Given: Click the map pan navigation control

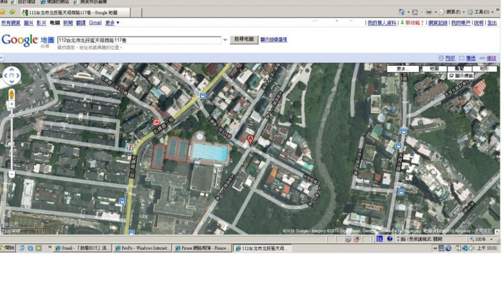Looking at the screenshot, I should pos(11,76).
